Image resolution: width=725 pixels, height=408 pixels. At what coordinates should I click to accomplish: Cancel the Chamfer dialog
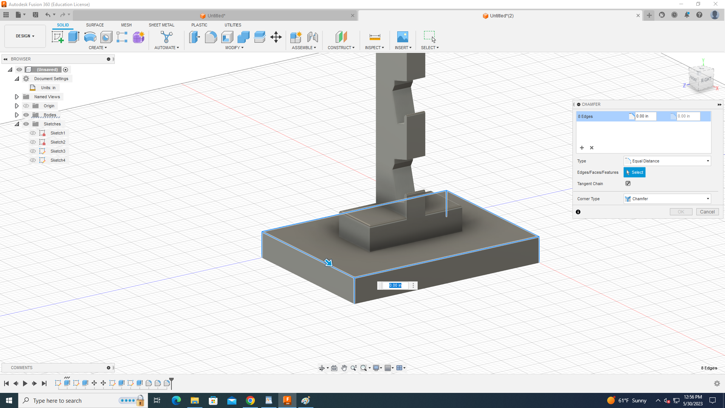(707, 212)
